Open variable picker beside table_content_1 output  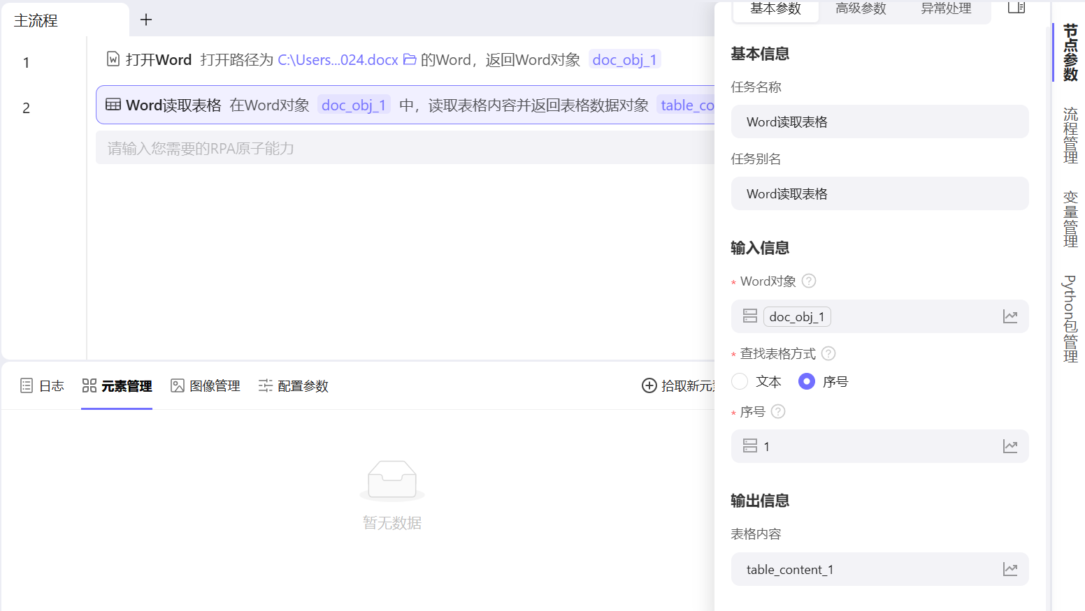click(x=1011, y=569)
